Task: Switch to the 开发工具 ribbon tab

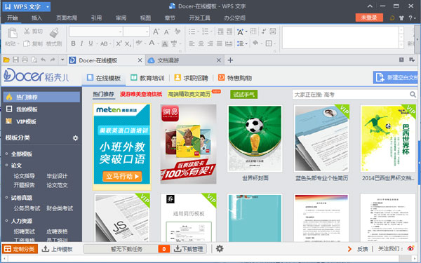Action: coord(199,18)
